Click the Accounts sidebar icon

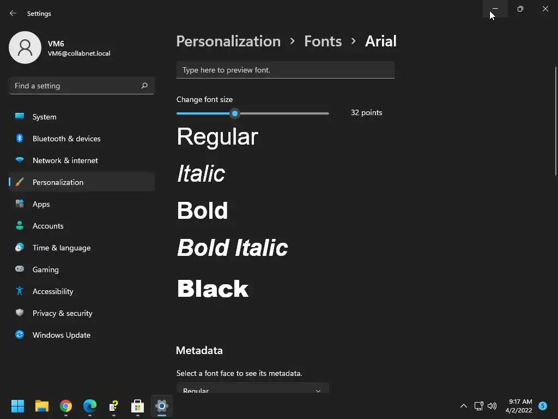(x=20, y=226)
